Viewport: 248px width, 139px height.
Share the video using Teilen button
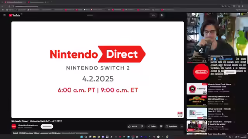coord(152,126)
